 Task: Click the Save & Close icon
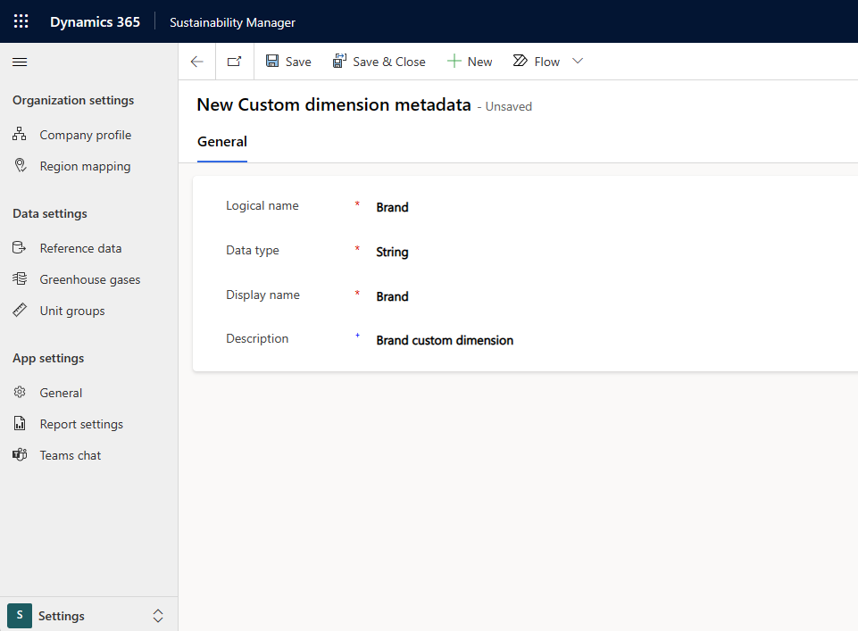(x=340, y=62)
